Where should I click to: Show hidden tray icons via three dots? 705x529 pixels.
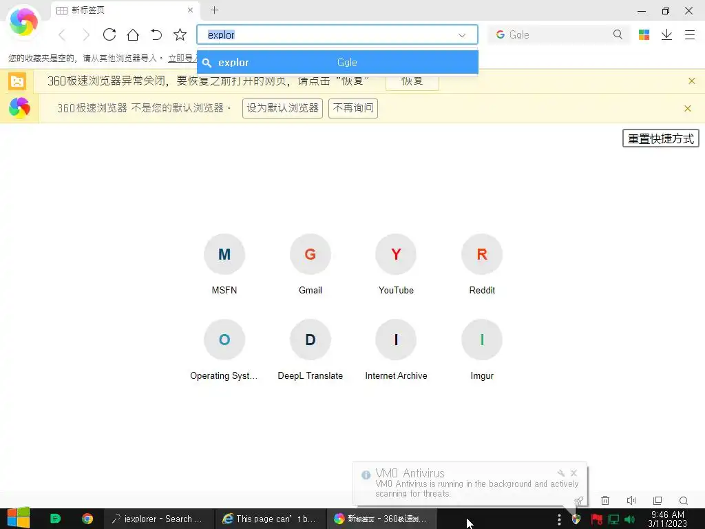pos(559,519)
